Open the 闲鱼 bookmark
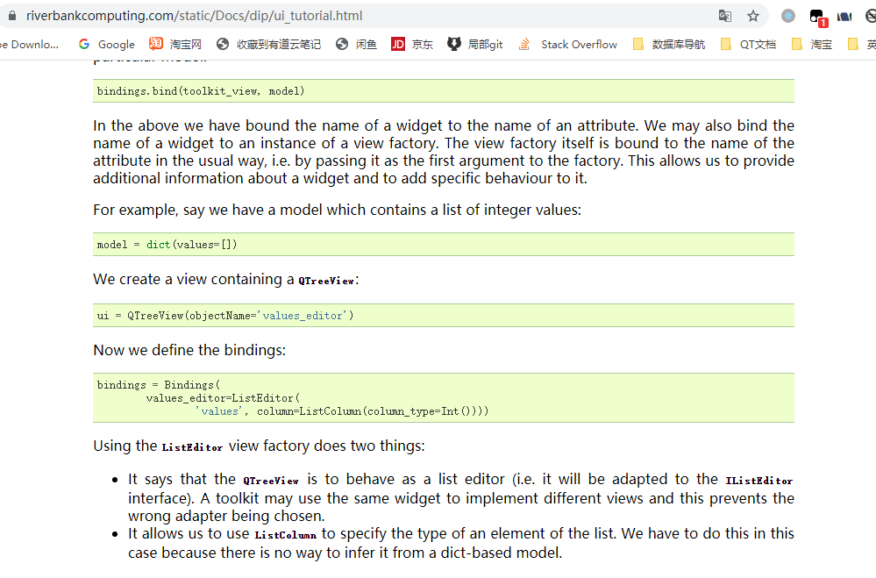 pos(356,44)
